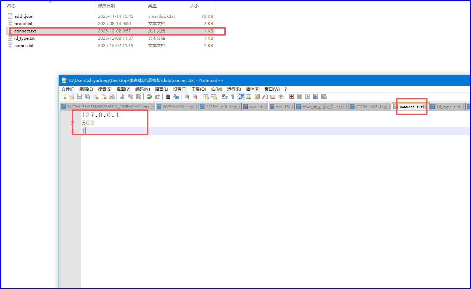Click the Cut scissors icon
Screen dimensions: 471x289
click(122, 97)
